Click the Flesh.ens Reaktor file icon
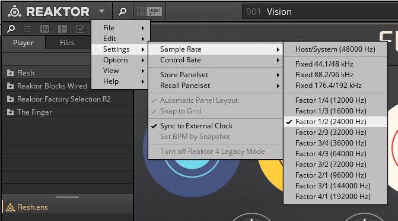This screenshot has width=398, height=221. coord(10,207)
